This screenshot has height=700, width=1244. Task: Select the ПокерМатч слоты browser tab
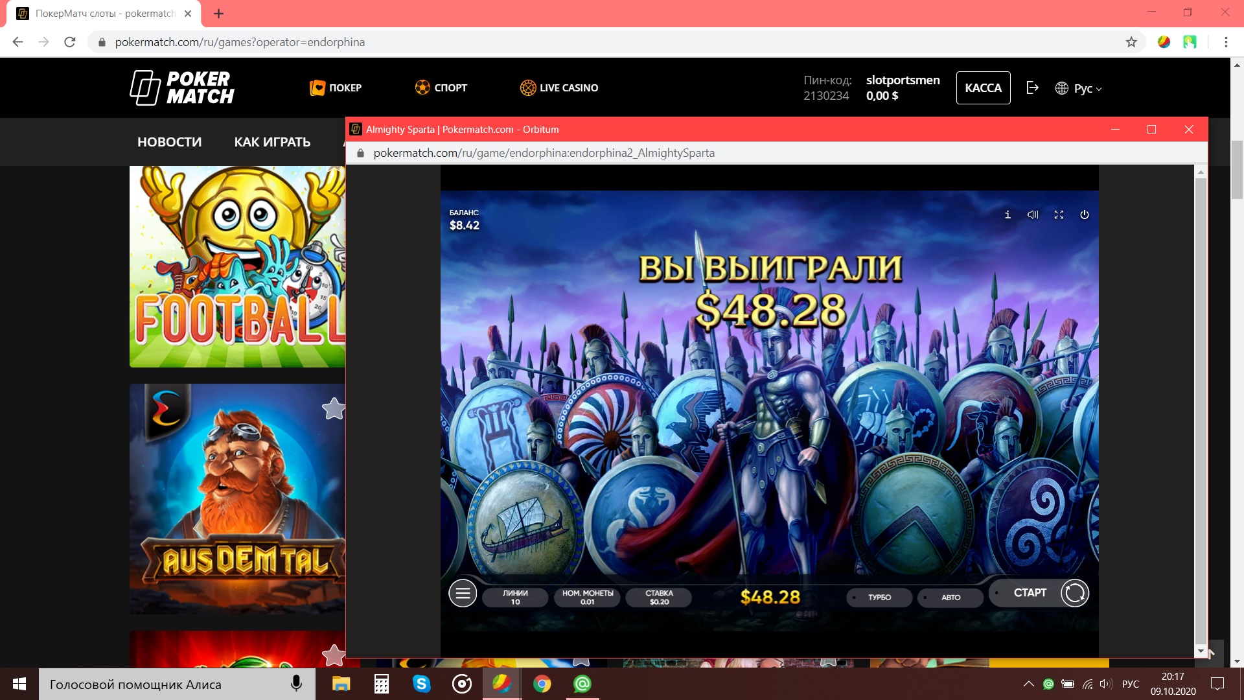[104, 14]
